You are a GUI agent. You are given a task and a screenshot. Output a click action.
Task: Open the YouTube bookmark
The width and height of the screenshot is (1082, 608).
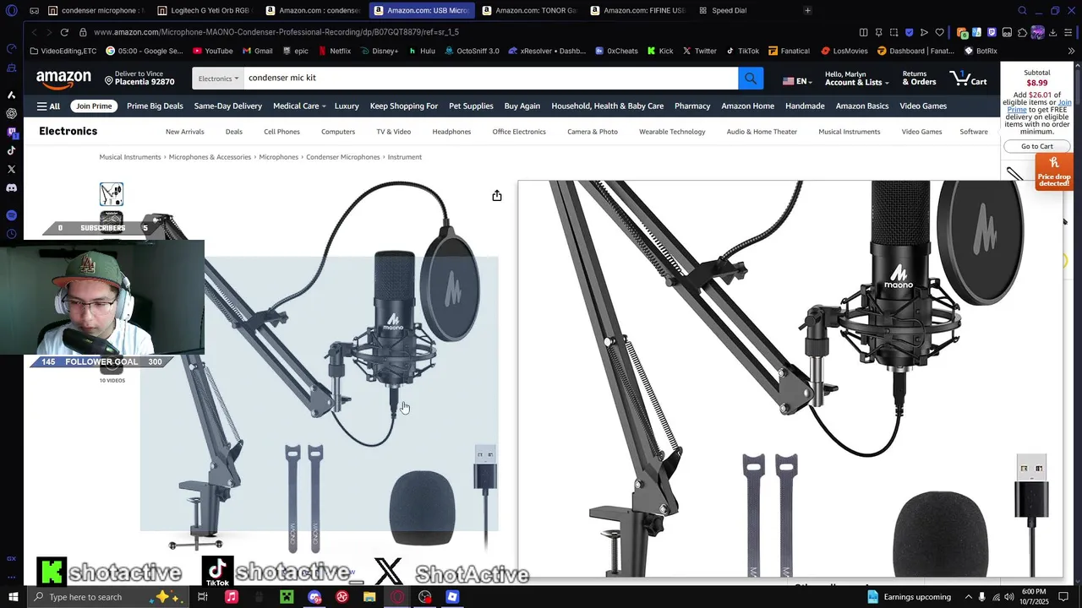point(211,51)
